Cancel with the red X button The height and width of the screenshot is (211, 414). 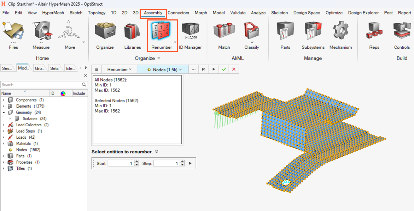tap(234, 69)
